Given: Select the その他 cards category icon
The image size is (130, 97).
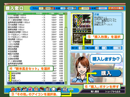Looking at the screenshot, I should [71, 89].
